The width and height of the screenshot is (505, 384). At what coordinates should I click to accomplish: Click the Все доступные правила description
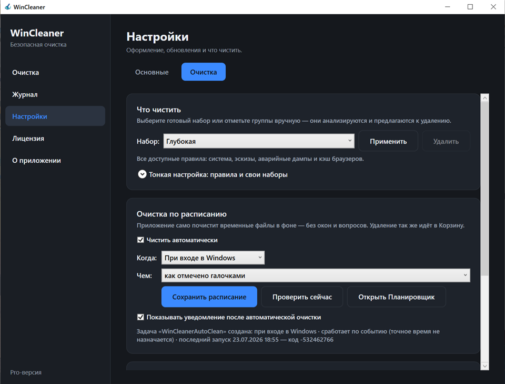pos(250,159)
